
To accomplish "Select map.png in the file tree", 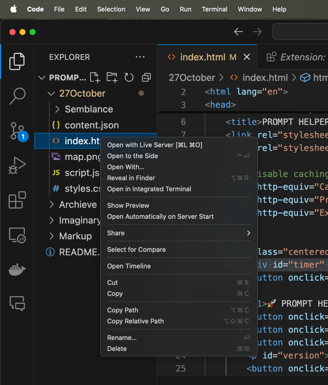I will (82, 157).
